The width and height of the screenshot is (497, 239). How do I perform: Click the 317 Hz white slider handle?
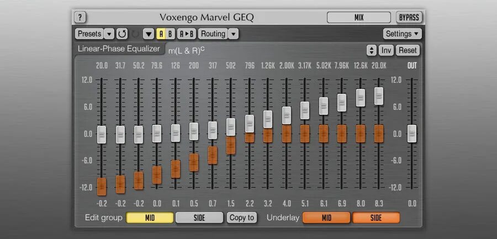[x=213, y=130]
